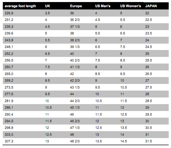Click the Europe column header

click(x=76, y=6)
